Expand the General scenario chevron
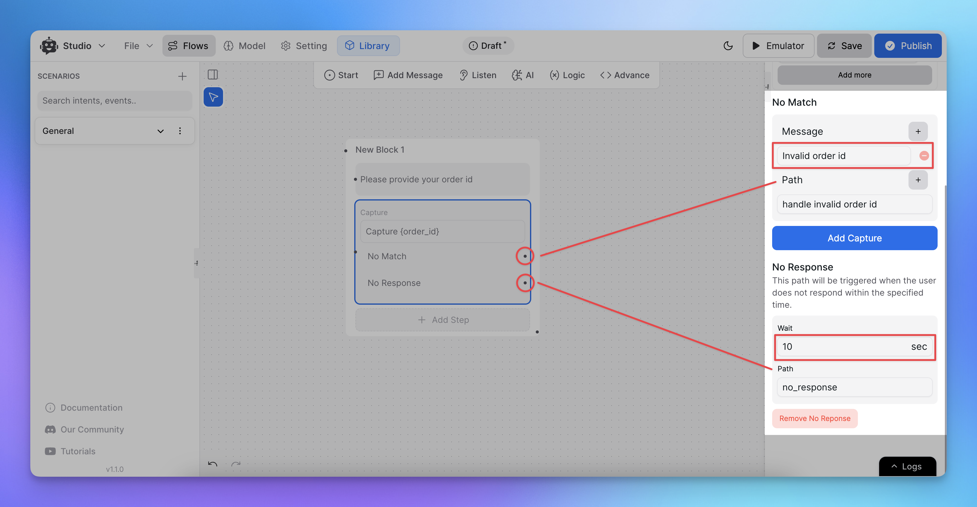The width and height of the screenshot is (977, 507). [160, 131]
